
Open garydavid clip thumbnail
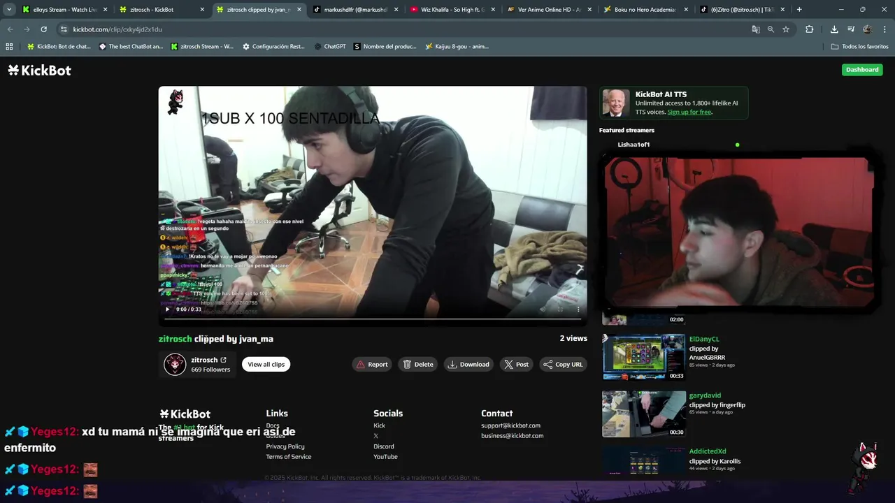coord(643,414)
